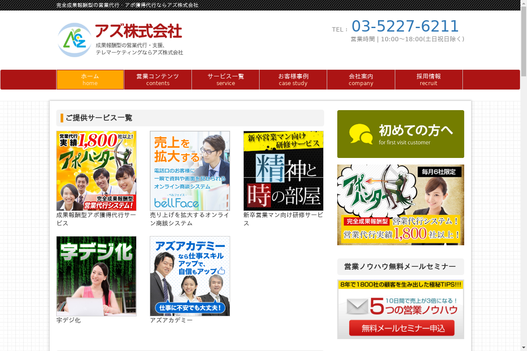Open the 精神と時の部屋 training service image
Screen dimensions: 527x351
click(283, 171)
